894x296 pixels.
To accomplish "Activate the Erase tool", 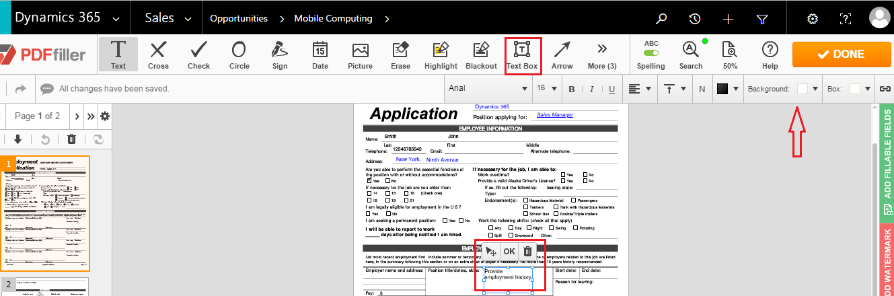I will 400,54.
